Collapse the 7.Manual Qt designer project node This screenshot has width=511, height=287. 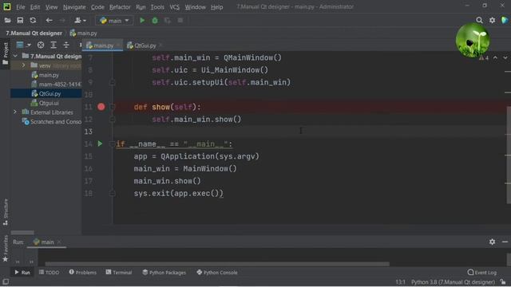coord(15,57)
